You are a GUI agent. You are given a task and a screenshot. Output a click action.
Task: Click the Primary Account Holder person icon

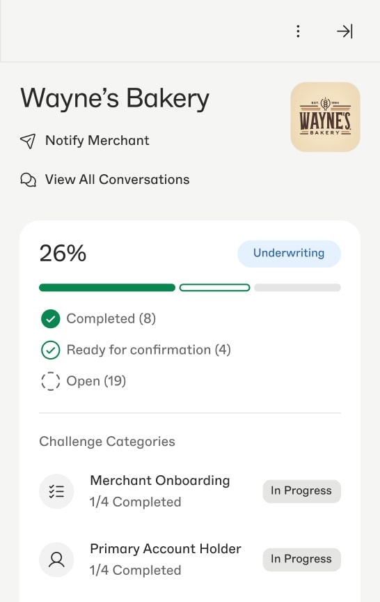coord(56,559)
